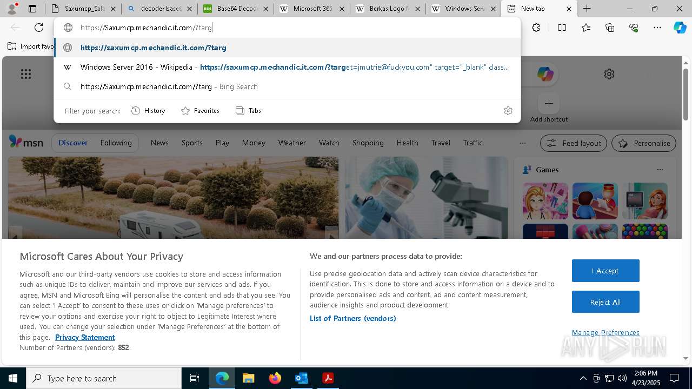Refresh the current page
The image size is (692, 389).
39,28
